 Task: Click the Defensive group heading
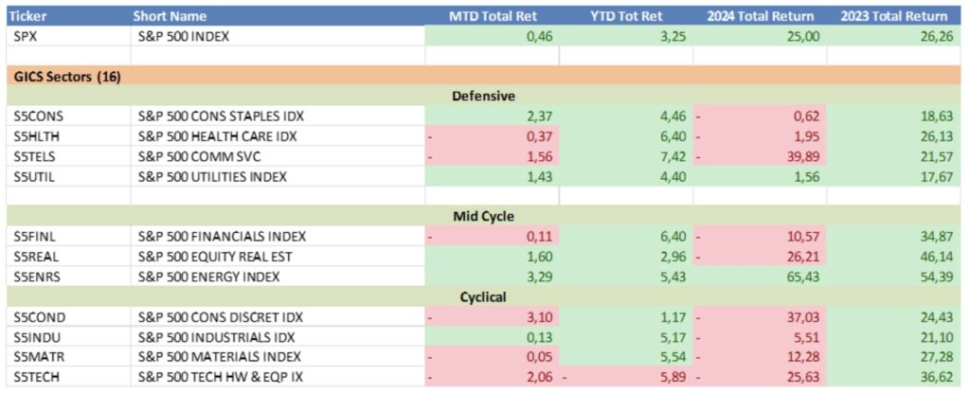483,96
